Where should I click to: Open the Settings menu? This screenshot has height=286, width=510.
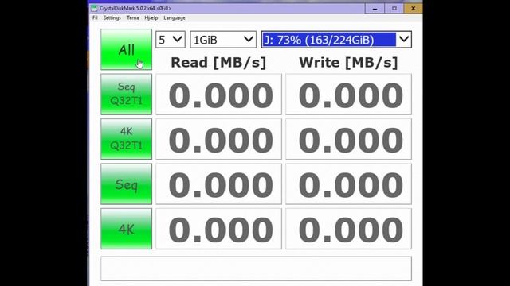click(112, 18)
